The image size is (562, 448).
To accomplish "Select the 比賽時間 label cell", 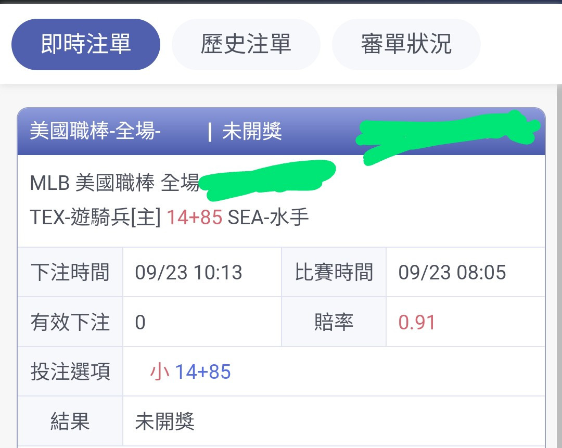I will point(334,272).
